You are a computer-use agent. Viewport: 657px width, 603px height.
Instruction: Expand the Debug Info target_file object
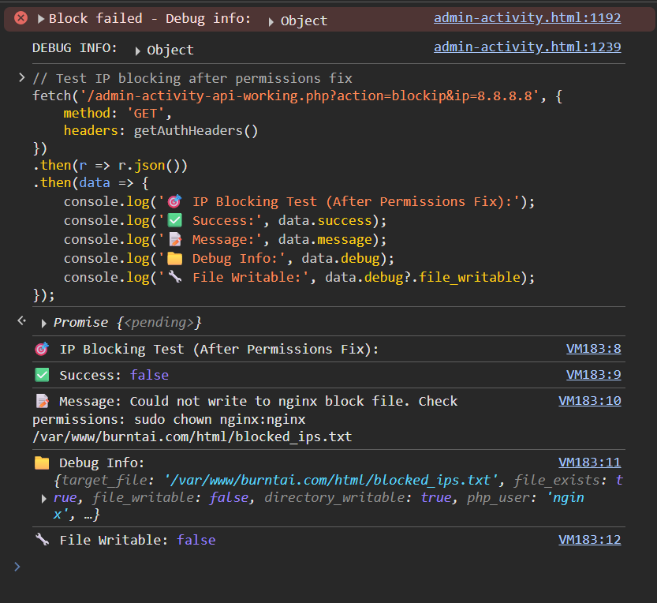[x=43, y=499]
